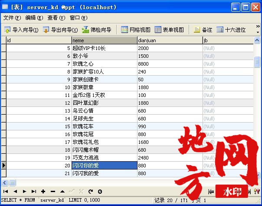This screenshot has height=206, width=262.
Task: Open the 文件(F) menu
Action: point(12,18)
